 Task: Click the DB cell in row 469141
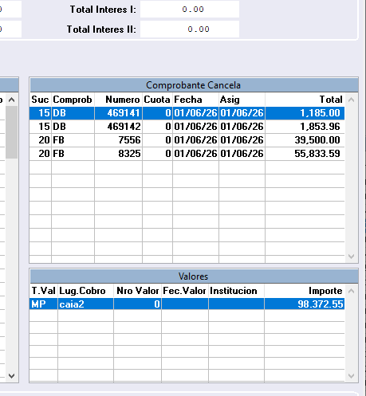coord(73,113)
